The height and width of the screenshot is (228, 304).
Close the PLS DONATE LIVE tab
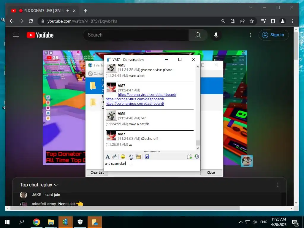74,11
